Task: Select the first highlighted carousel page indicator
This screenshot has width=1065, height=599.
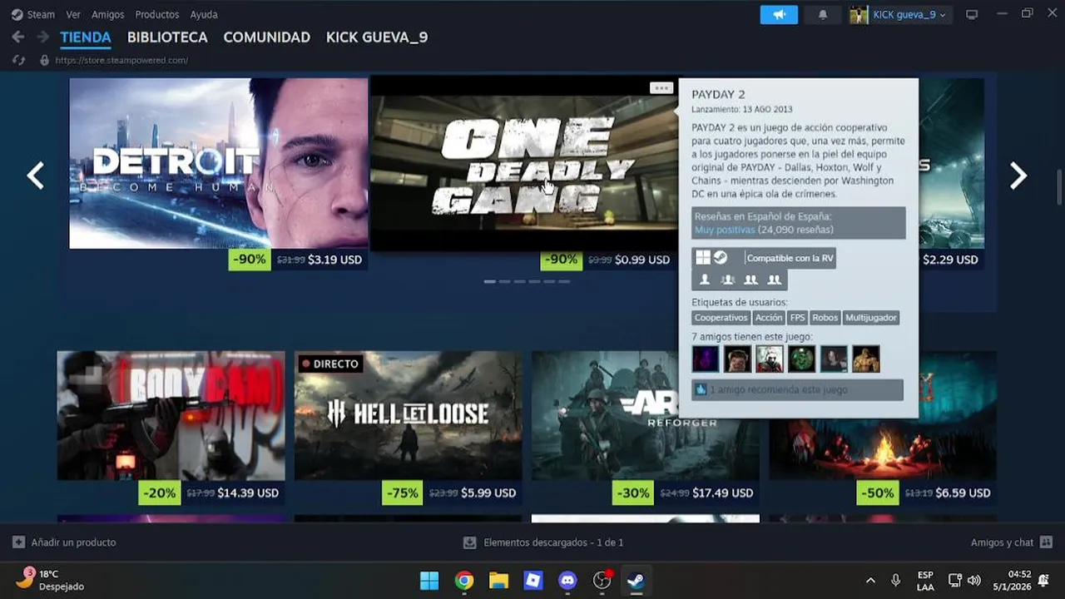Action: tap(490, 281)
